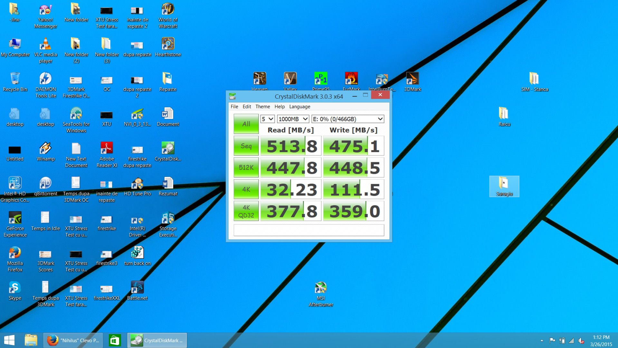Open the Help menu

pyautogui.click(x=280, y=106)
